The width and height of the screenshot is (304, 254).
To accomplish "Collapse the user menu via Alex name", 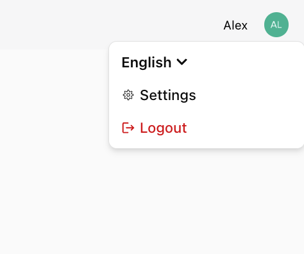I will pos(235,25).
